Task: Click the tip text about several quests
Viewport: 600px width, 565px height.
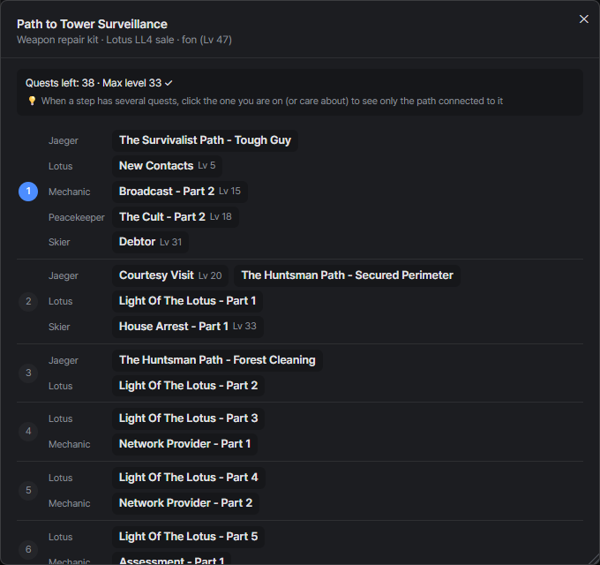Action: click(272, 101)
